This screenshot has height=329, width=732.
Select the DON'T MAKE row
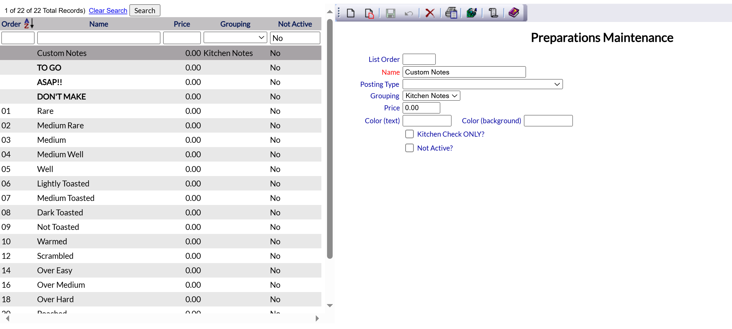[160, 96]
